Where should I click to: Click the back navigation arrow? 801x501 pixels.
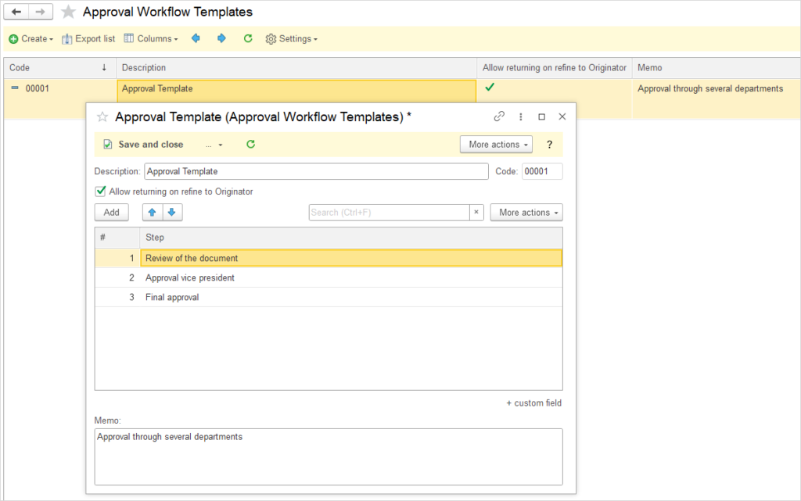point(16,12)
